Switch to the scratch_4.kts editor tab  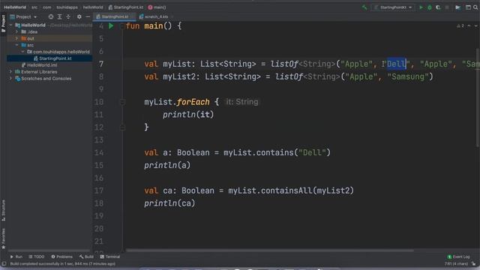point(156,16)
